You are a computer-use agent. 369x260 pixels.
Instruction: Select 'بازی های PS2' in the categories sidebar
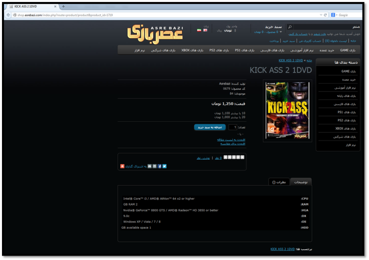[x=347, y=120]
